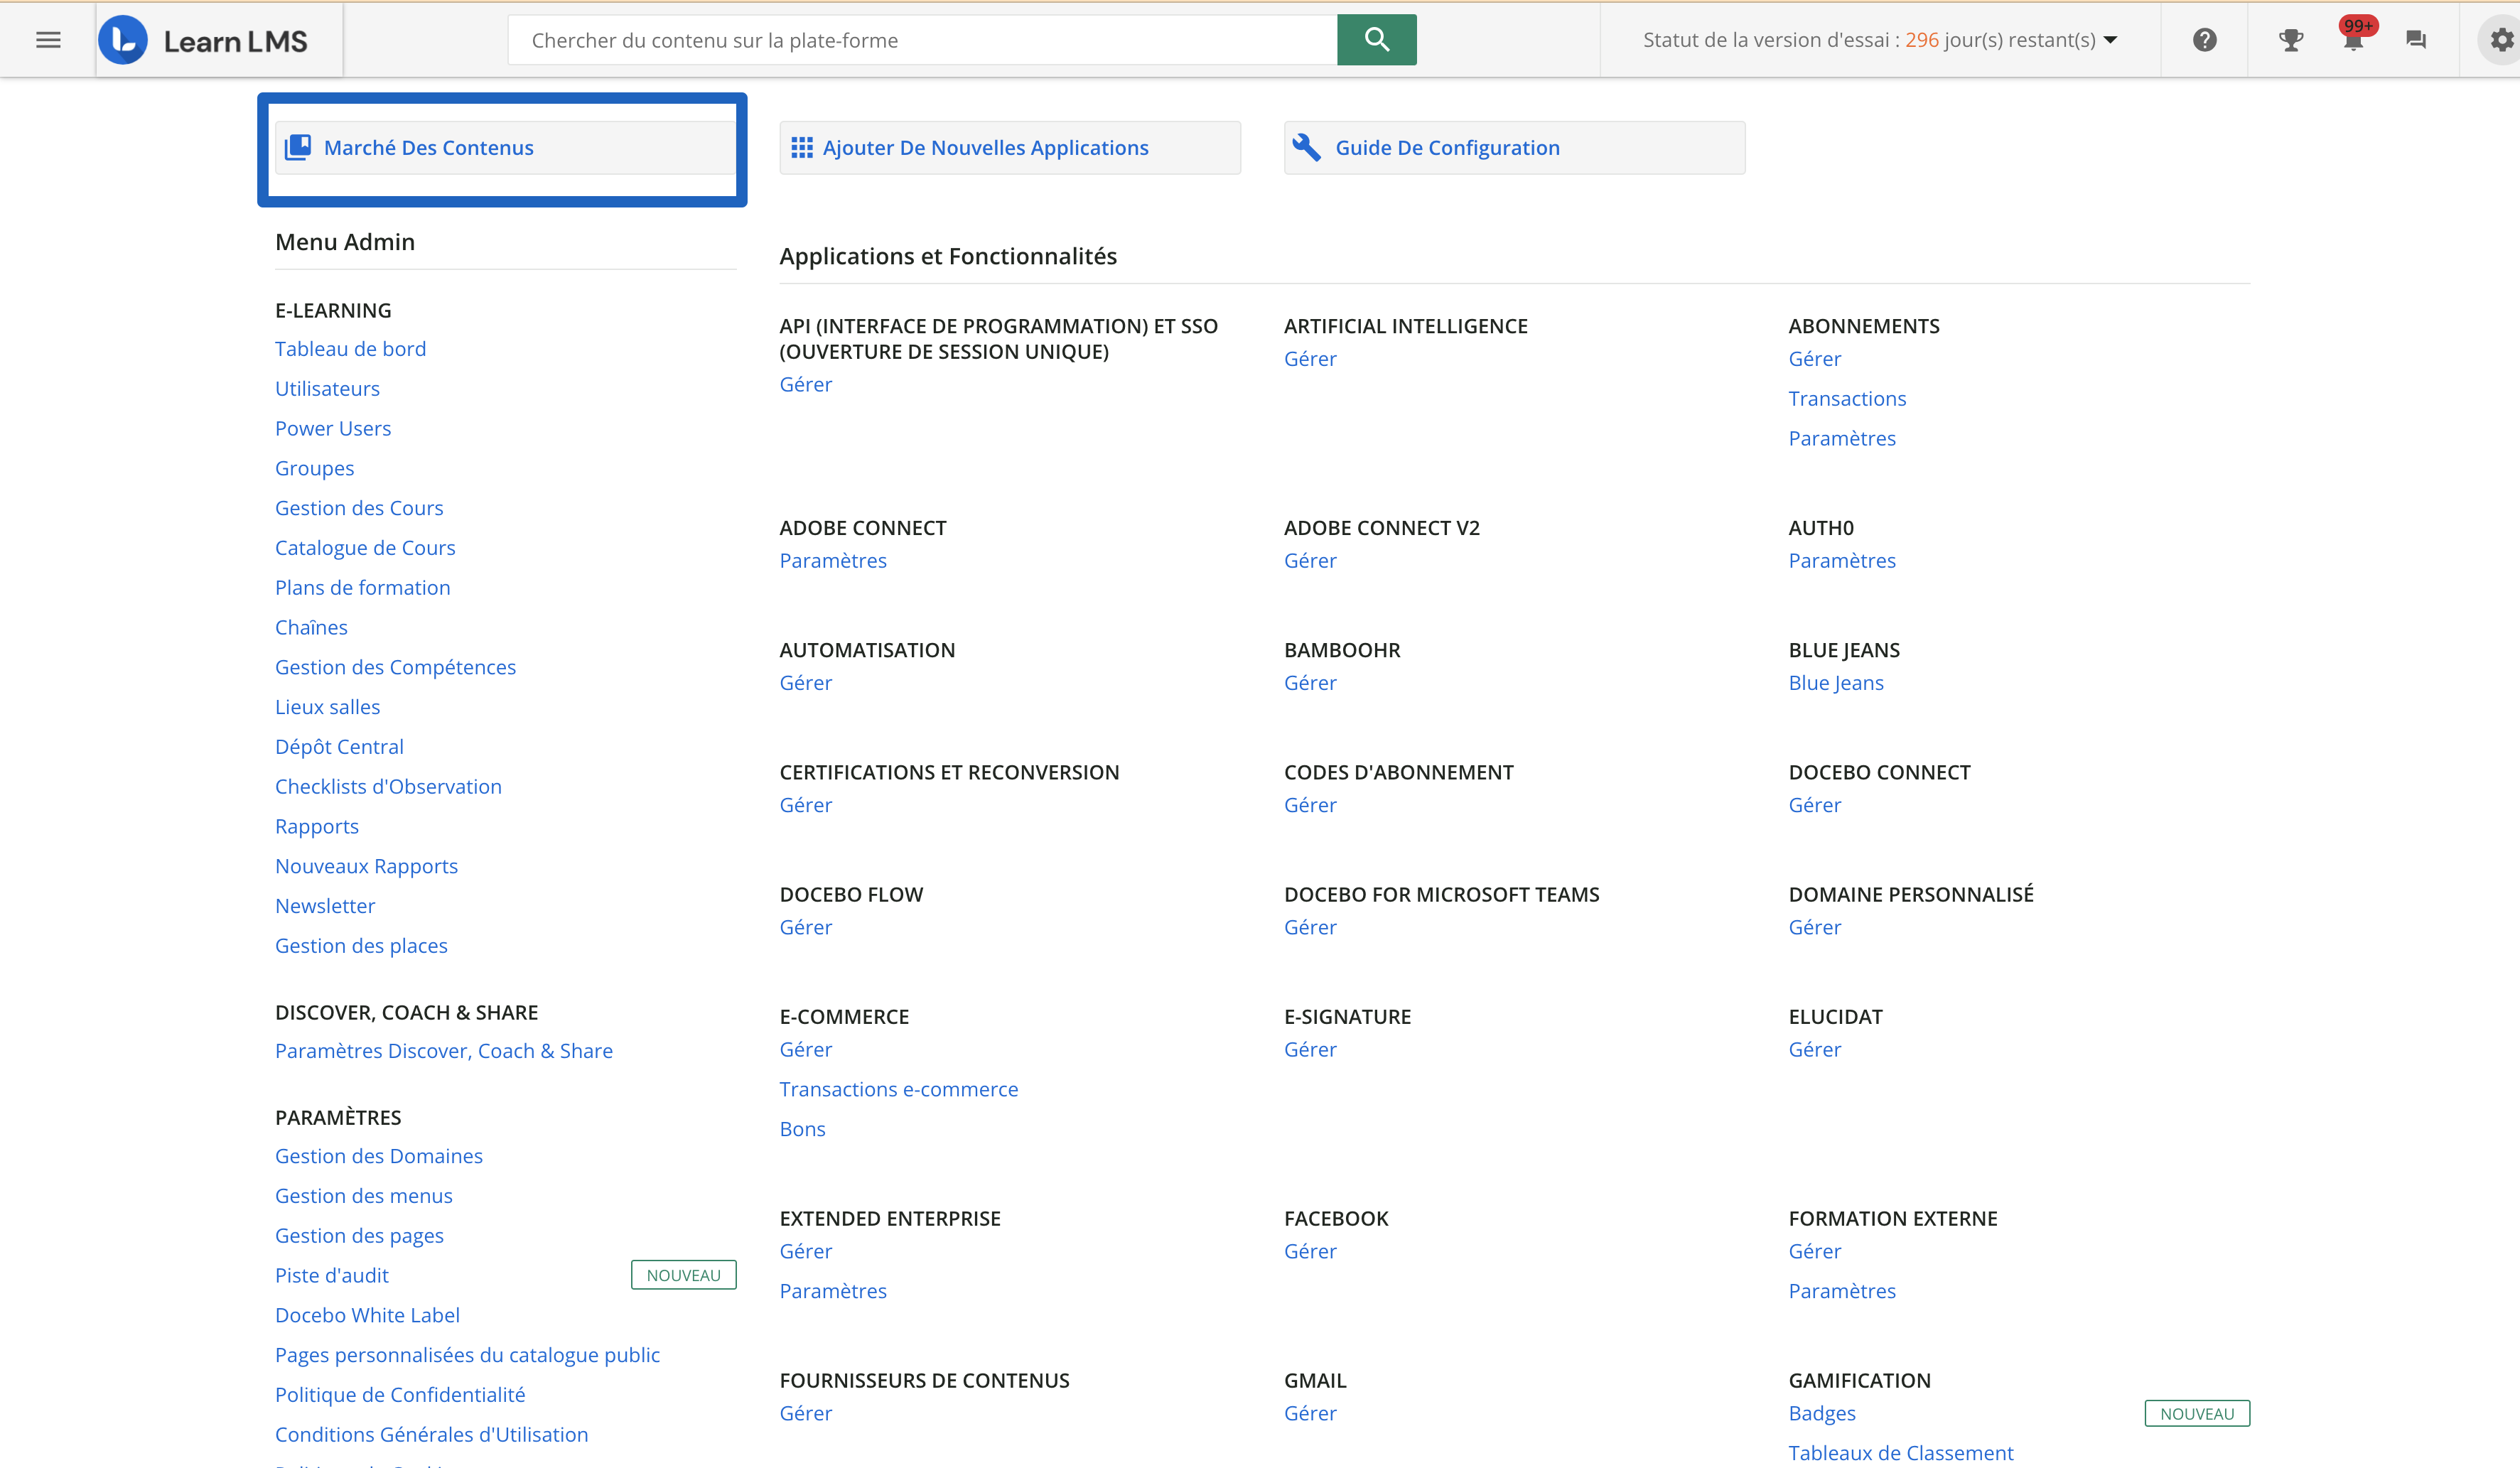Click the wrench configuration icon
This screenshot has height=1468, width=2520.
[1306, 147]
